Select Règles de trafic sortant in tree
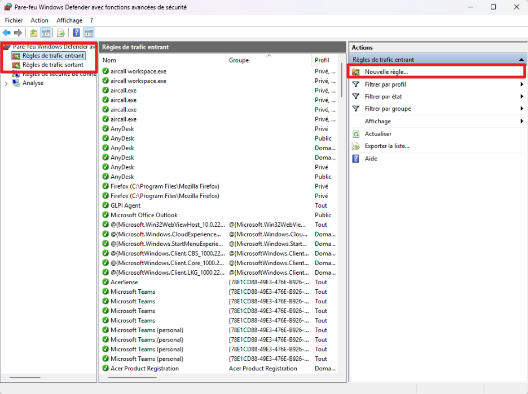Screen dimensions: 528x394 pos(53,65)
